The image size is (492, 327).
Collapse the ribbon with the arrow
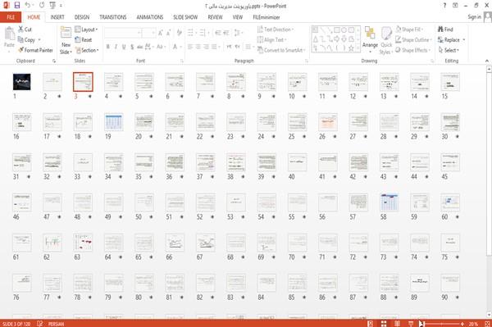[487, 61]
